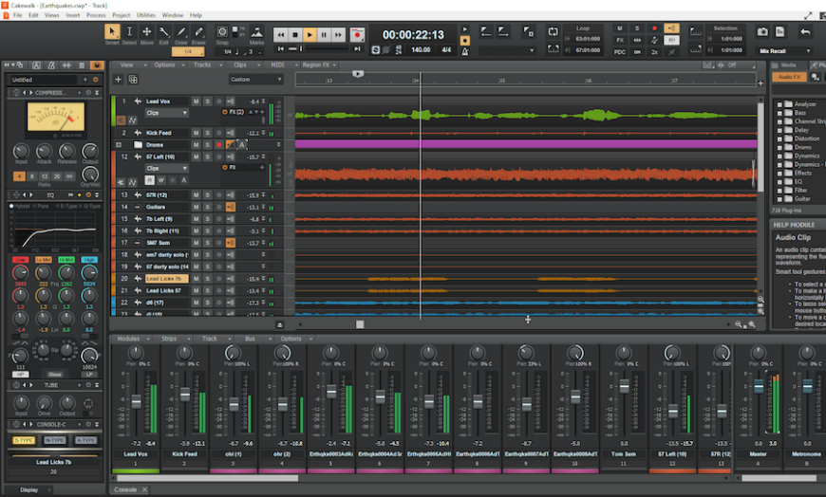The image size is (826, 497).
Task: Toggle the 2x upsampling button
Action: click(x=654, y=51)
